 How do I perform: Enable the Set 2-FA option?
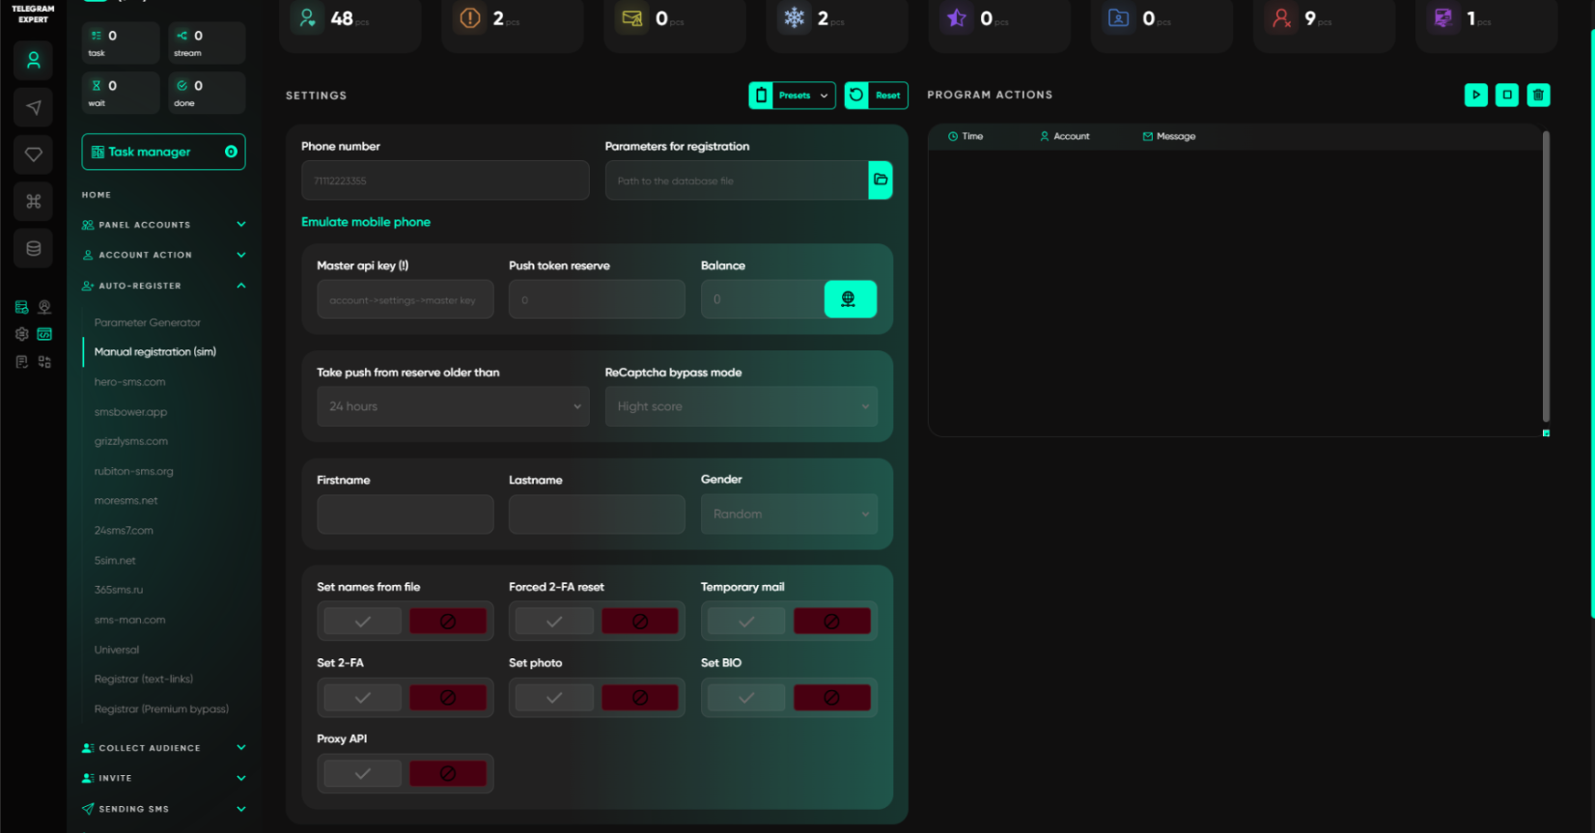coord(363,698)
